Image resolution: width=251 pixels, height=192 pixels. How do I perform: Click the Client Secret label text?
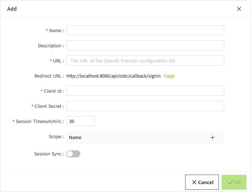[48, 106]
